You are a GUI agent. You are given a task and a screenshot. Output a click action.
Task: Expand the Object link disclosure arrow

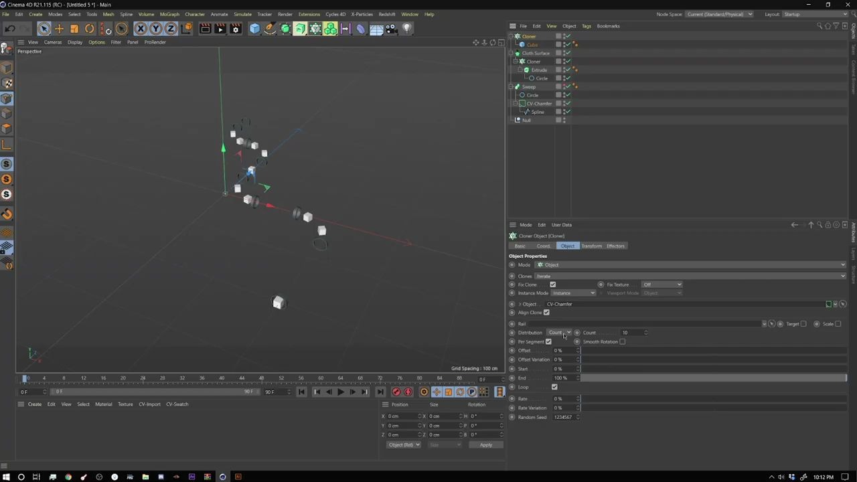pos(520,304)
